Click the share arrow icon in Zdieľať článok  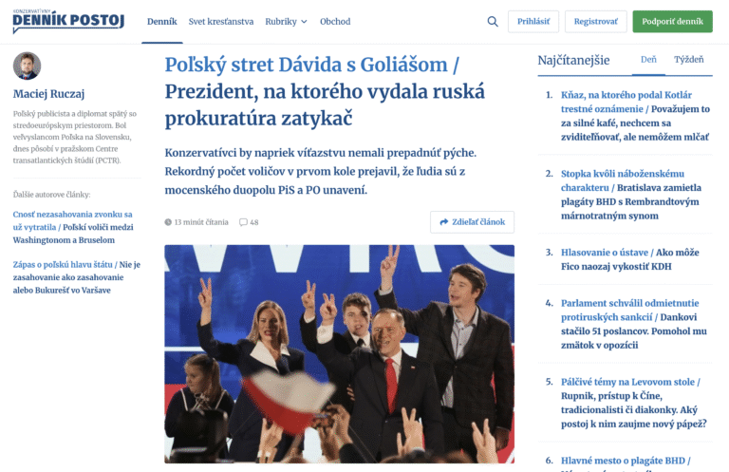coord(444,222)
